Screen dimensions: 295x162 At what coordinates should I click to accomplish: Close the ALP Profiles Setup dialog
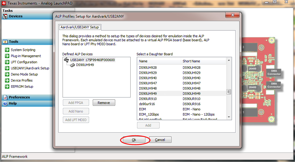232,15
